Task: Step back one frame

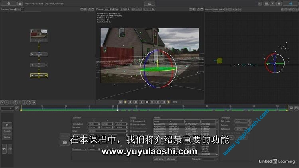Action: pyautogui.click(x=136, y=102)
